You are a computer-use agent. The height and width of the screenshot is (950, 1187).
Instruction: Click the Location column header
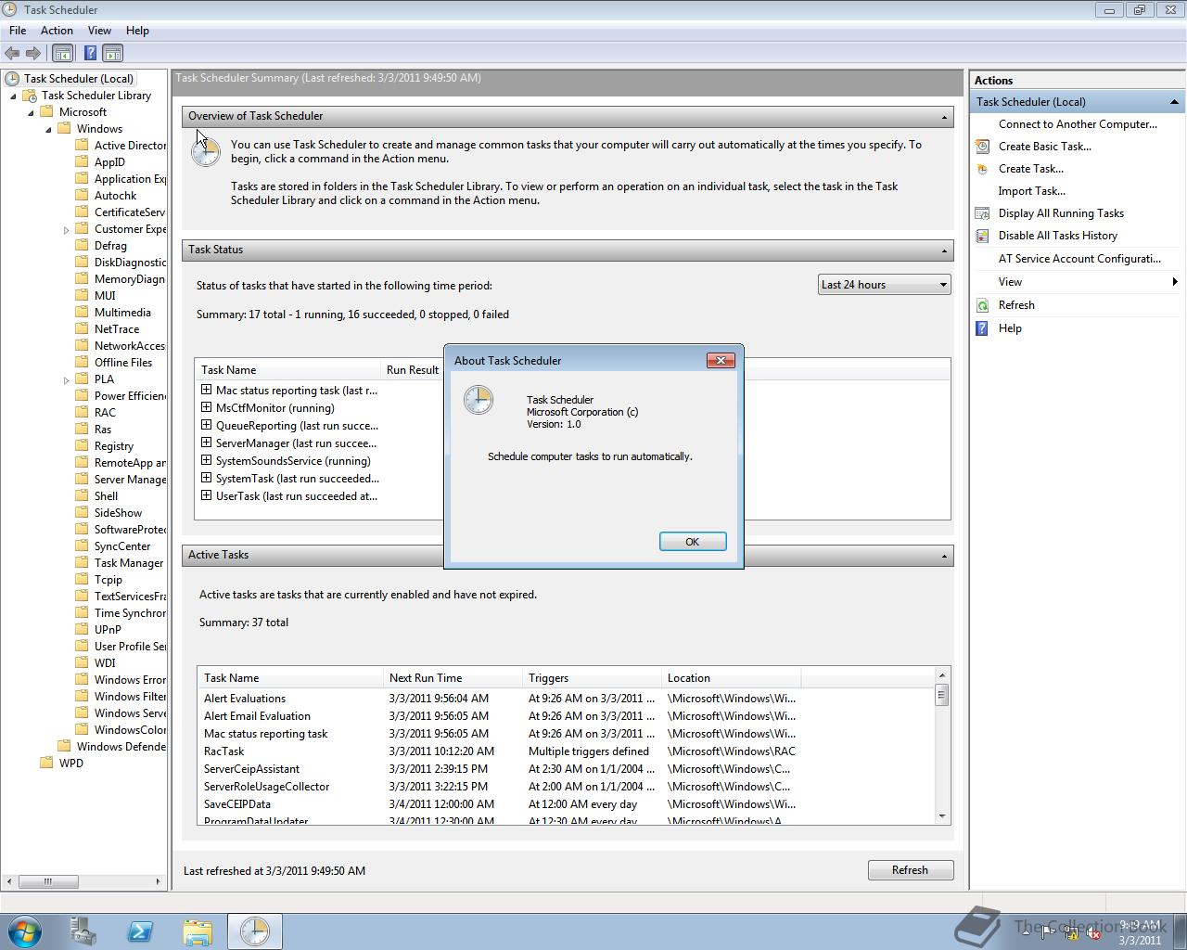731,678
